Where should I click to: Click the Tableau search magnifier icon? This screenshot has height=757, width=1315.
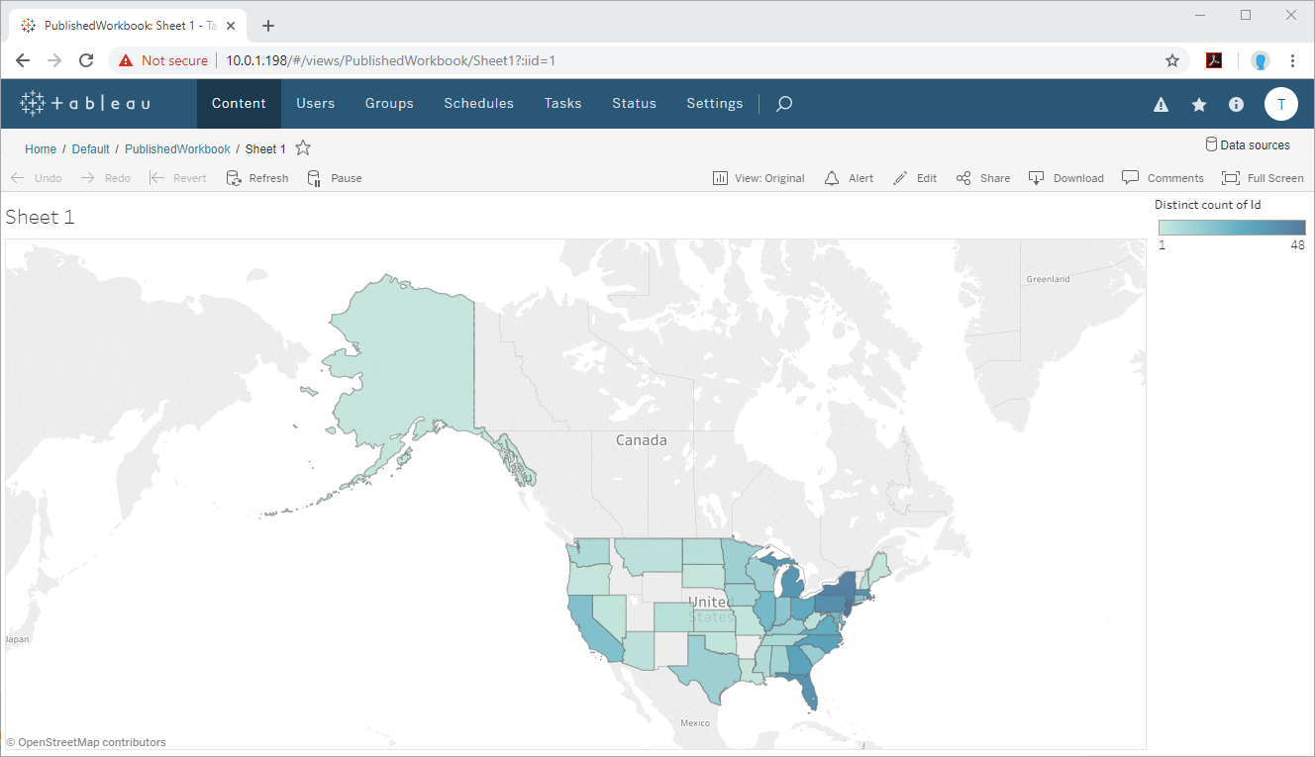pyautogui.click(x=784, y=104)
